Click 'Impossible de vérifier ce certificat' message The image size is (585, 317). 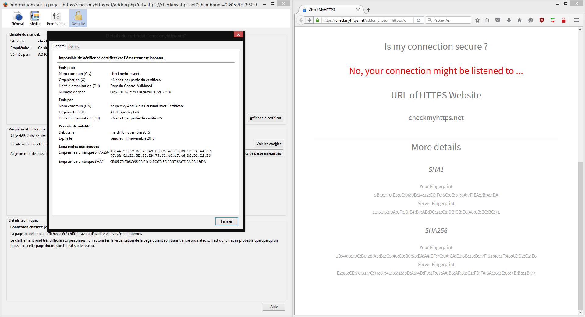(111, 58)
